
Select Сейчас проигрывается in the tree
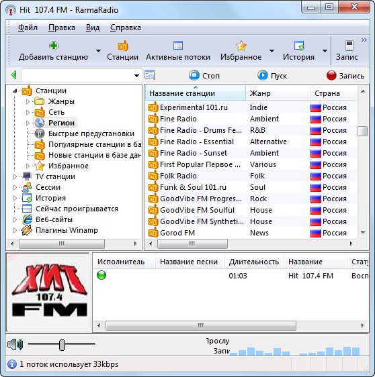coord(77,209)
